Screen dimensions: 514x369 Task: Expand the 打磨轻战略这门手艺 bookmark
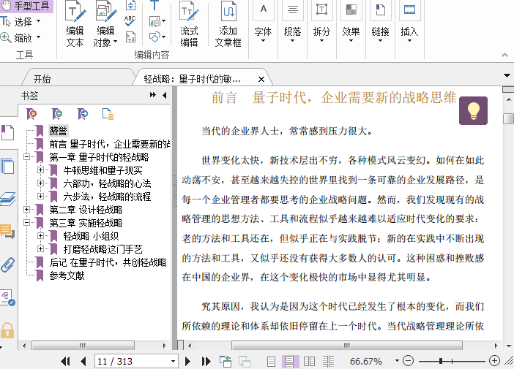pyautogui.click(x=41, y=248)
